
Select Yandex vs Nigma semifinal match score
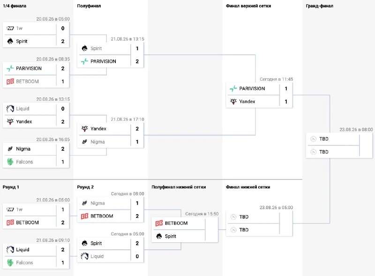[x=137, y=135]
